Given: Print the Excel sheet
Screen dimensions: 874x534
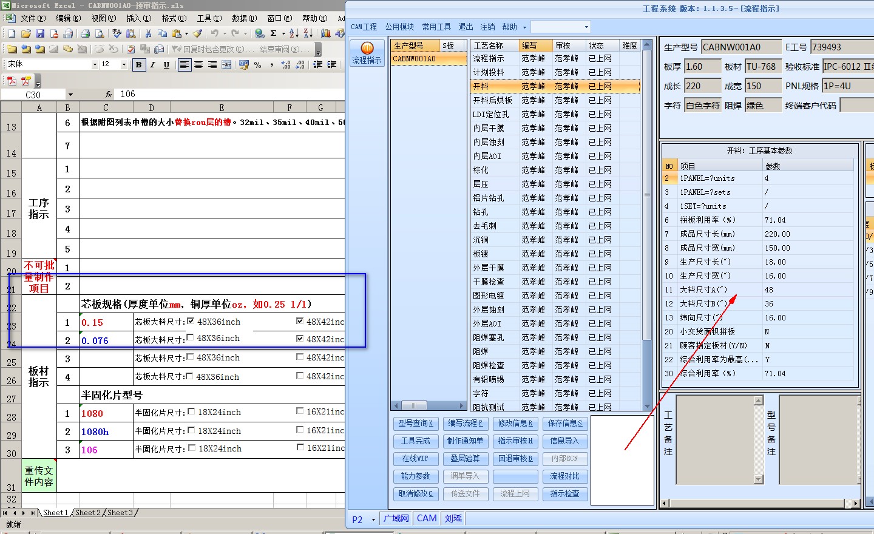Looking at the screenshot, I should [85, 33].
